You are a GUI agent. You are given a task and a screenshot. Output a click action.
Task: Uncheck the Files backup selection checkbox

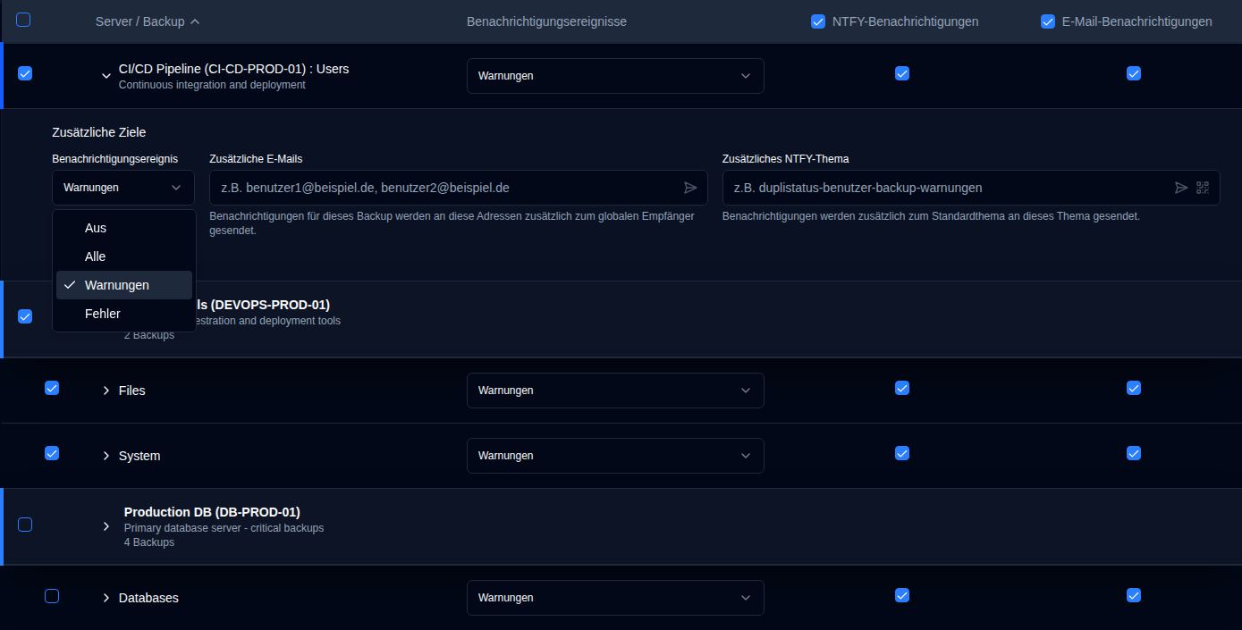[x=52, y=388]
